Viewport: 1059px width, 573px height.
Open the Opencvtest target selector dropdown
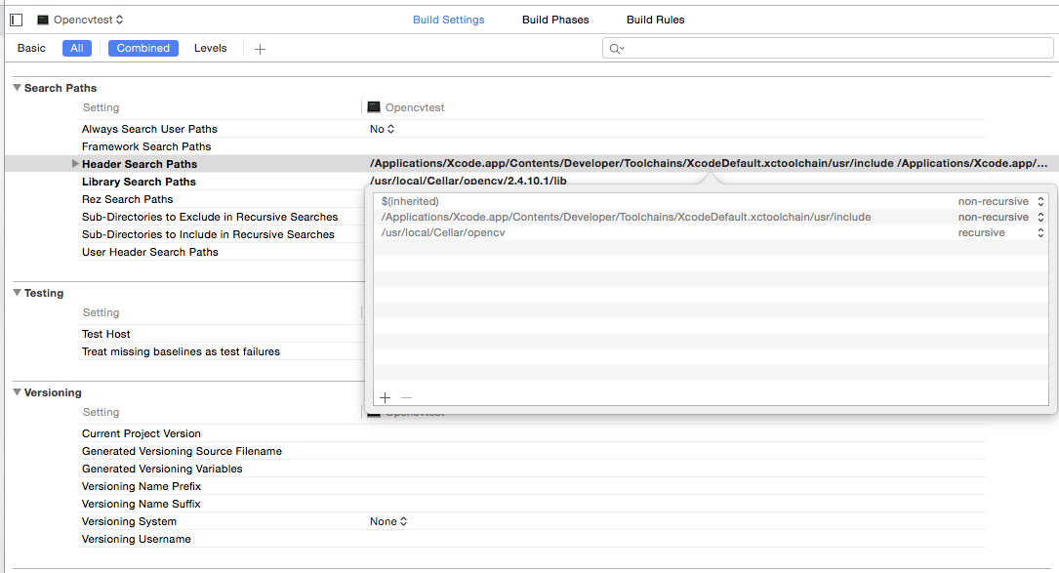[x=80, y=20]
